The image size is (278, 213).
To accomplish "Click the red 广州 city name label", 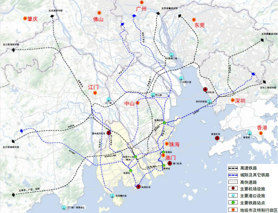I will click(141, 9).
